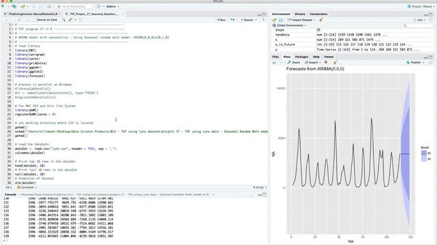Maximize the Plots pane

pyautogui.click(x=431, y=57)
